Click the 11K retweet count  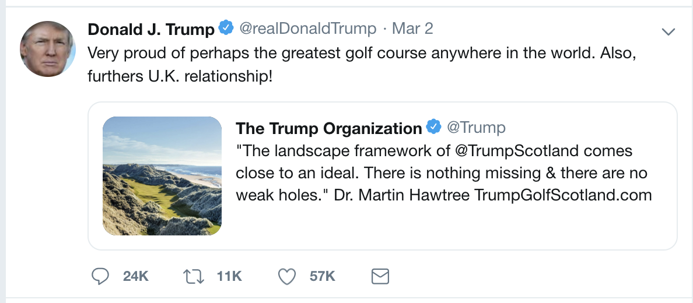[x=229, y=276]
